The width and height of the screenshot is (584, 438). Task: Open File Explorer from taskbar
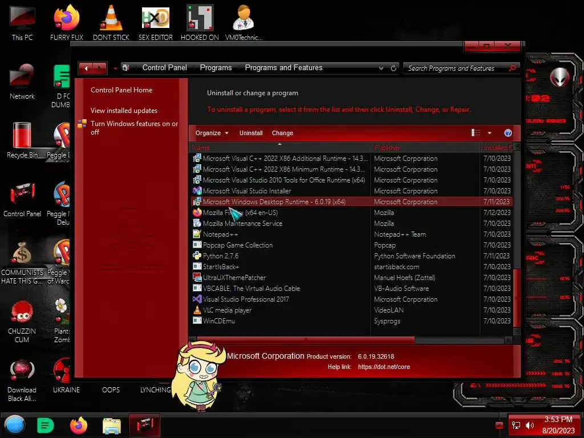tap(111, 425)
